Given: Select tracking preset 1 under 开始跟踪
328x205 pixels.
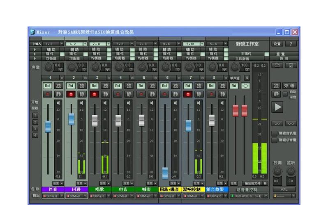Looking at the screenshot, I should [x=35, y=116].
